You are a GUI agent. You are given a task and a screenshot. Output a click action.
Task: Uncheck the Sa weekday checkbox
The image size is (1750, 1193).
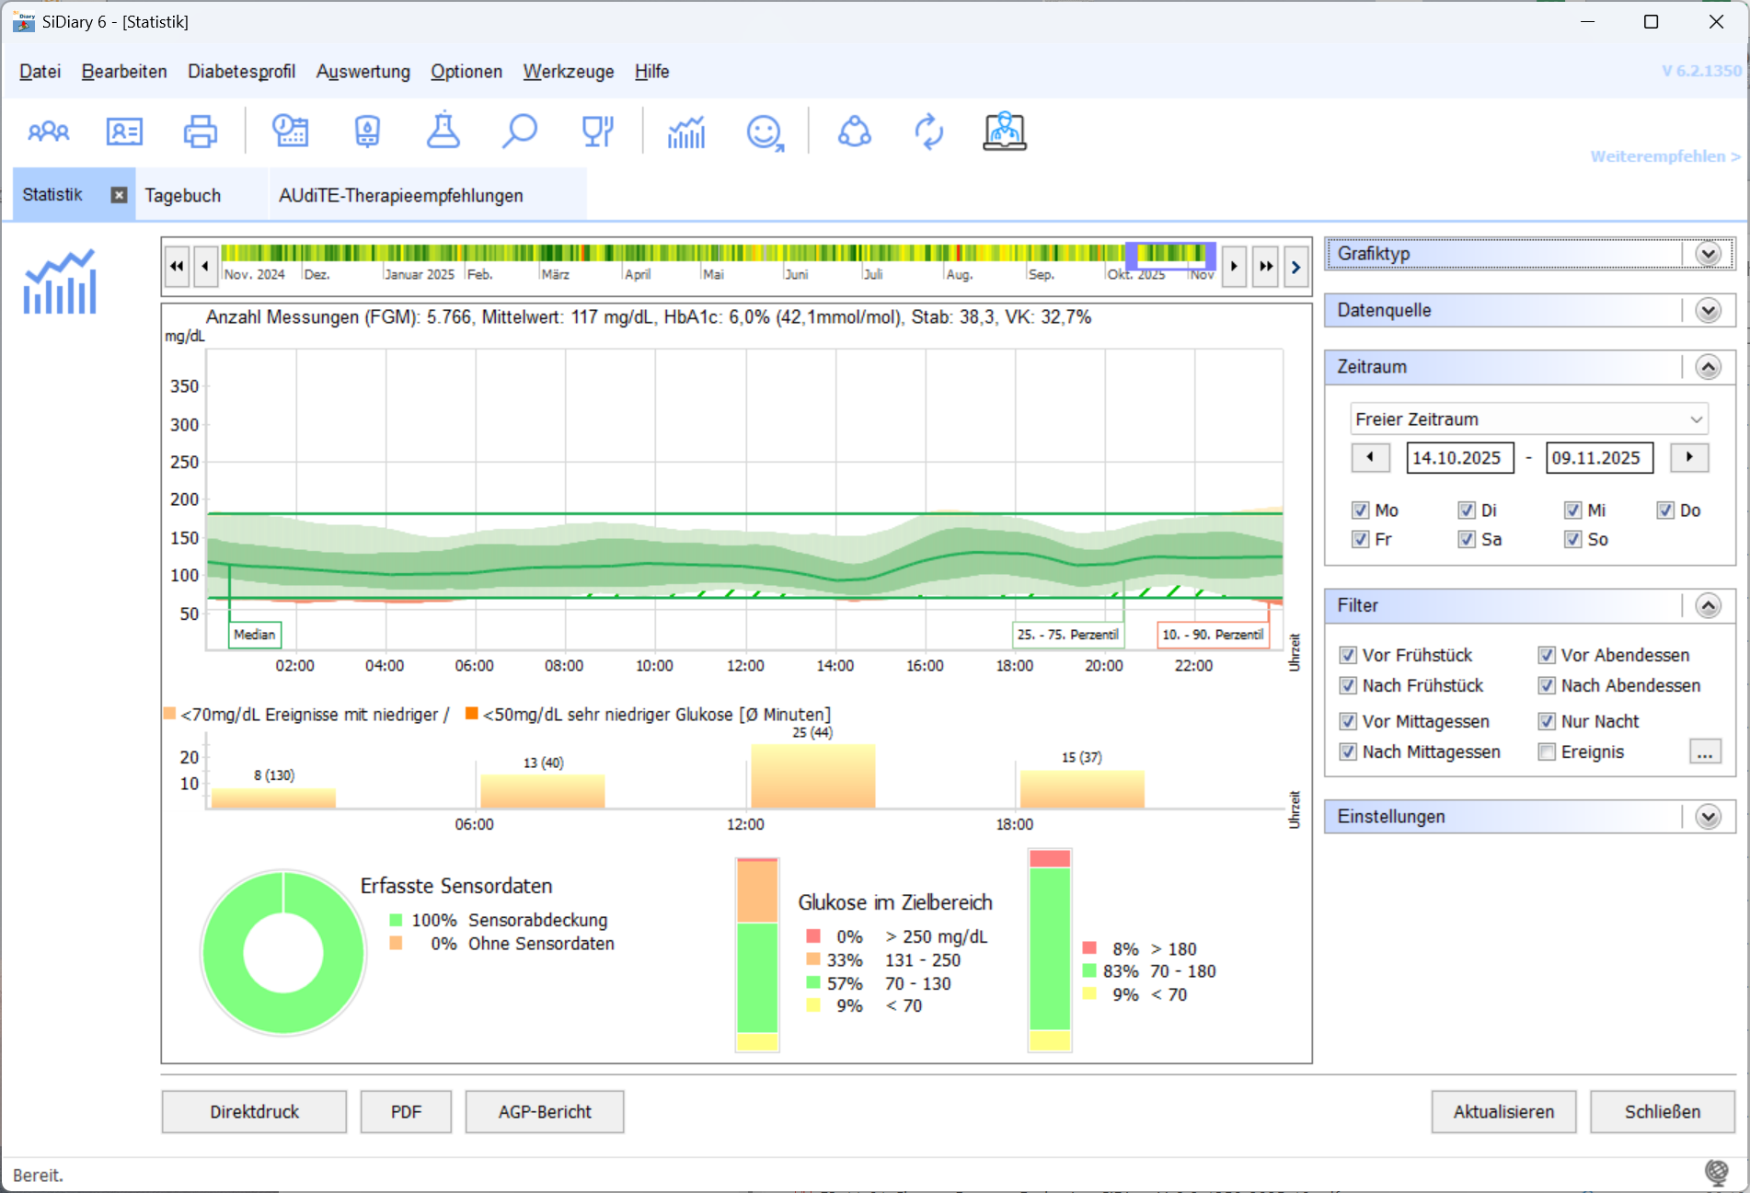point(1468,540)
